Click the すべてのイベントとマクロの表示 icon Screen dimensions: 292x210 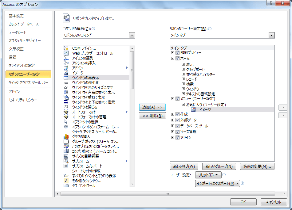[66, 176]
